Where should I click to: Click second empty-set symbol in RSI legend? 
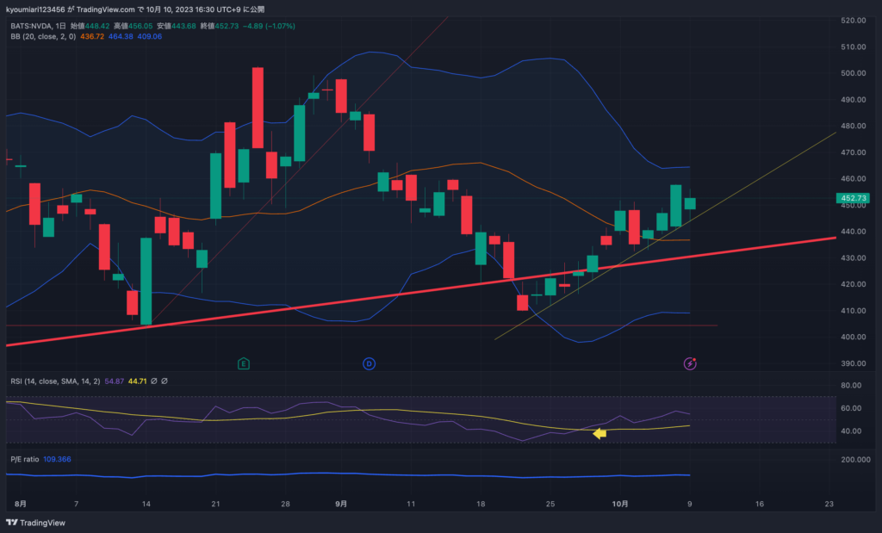pyautogui.click(x=165, y=381)
